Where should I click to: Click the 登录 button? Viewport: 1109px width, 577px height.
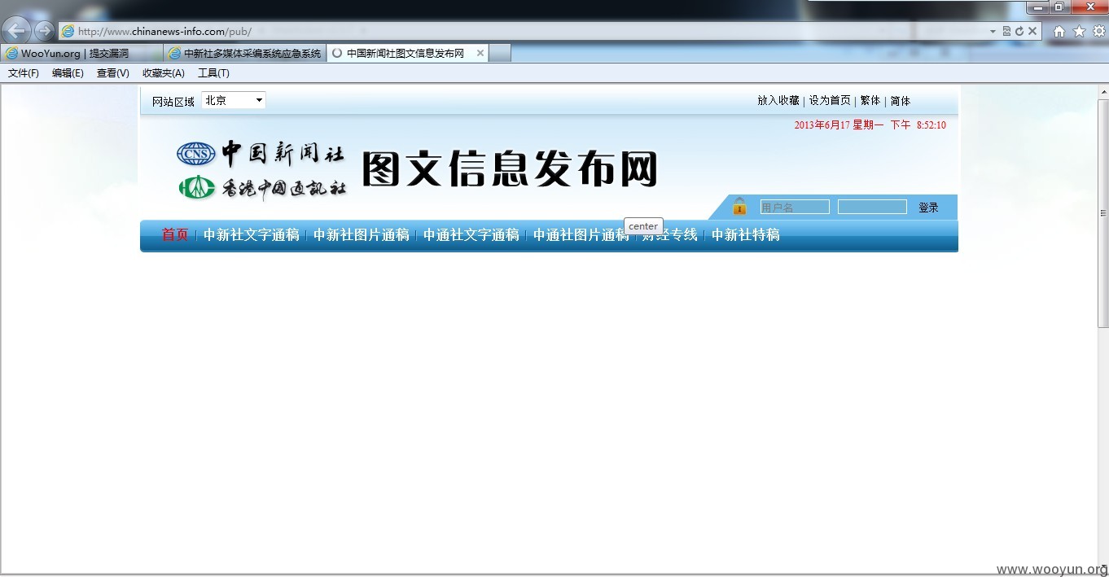[x=928, y=208]
